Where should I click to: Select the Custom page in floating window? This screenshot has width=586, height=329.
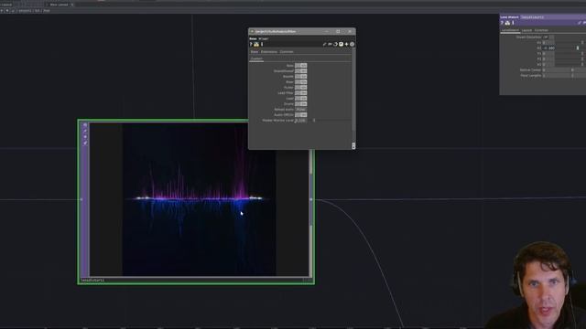[256, 58]
